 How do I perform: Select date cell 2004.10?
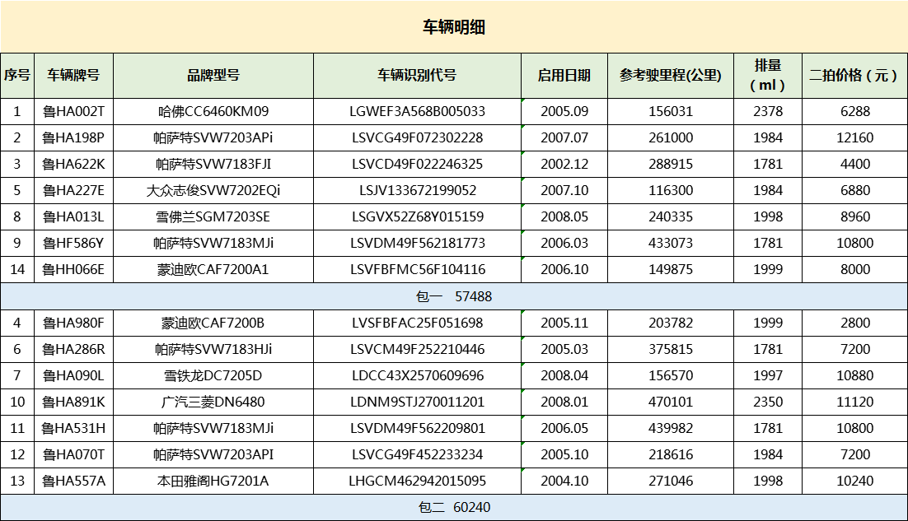[x=564, y=481]
